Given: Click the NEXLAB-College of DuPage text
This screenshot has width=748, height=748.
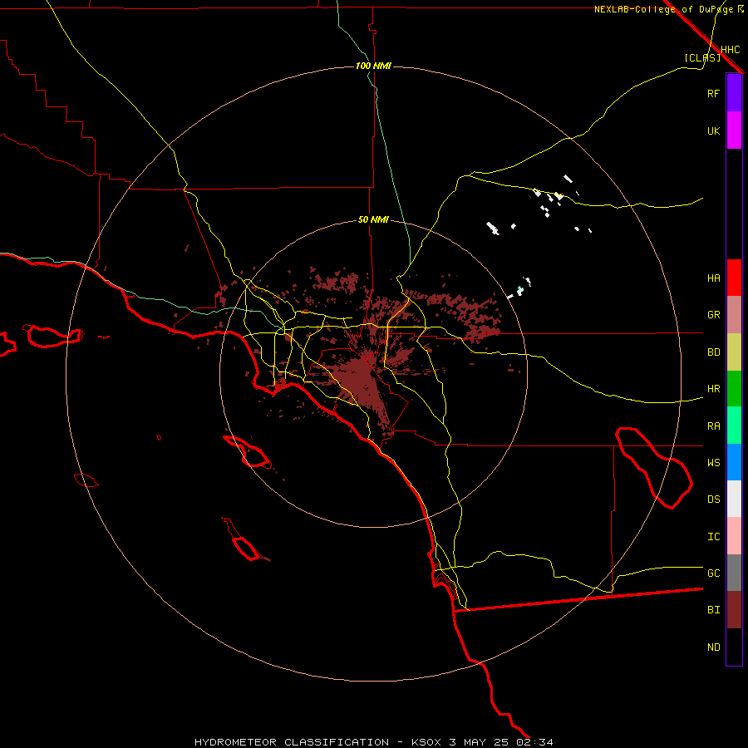Looking at the screenshot, I should pyautogui.click(x=663, y=9).
